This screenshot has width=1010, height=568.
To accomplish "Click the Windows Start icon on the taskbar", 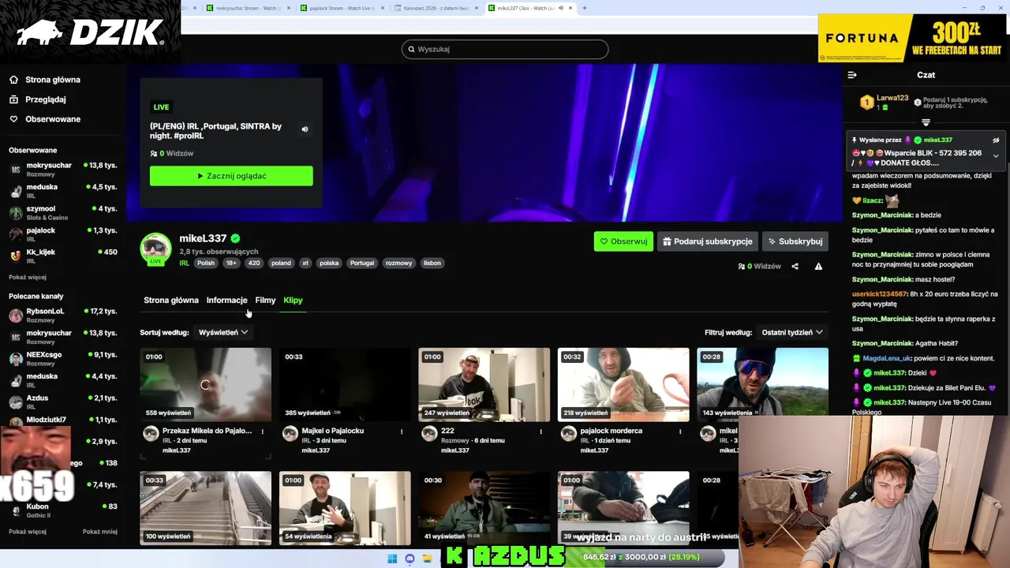I will 392,559.
